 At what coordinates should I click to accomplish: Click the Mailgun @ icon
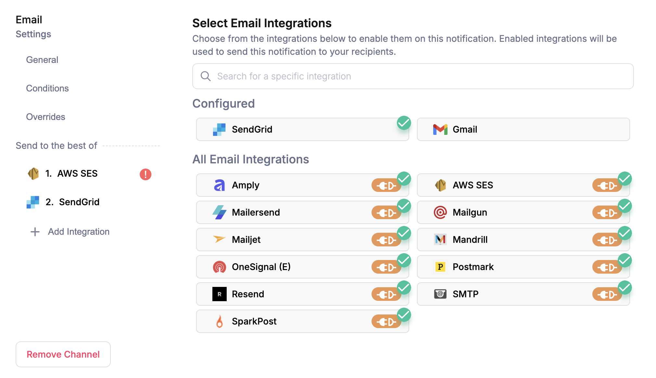pos(441,212)
